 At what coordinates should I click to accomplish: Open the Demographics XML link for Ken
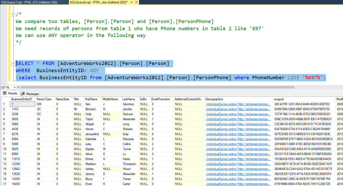[238, 104]
